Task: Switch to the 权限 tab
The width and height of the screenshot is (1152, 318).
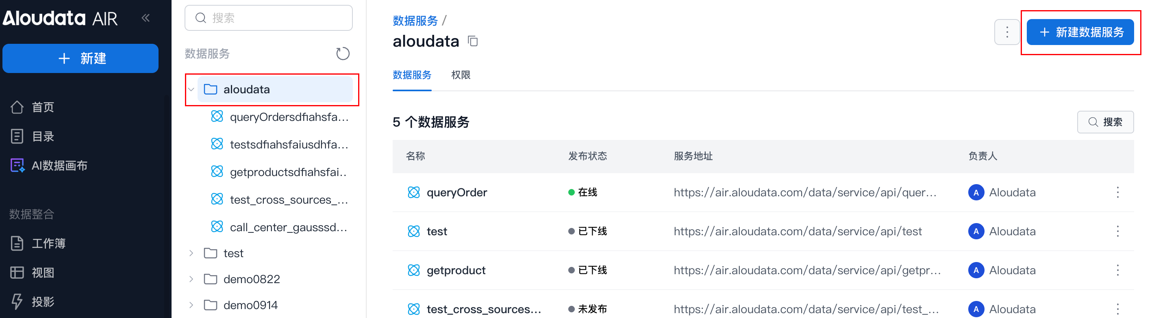Action: (461, 75)
